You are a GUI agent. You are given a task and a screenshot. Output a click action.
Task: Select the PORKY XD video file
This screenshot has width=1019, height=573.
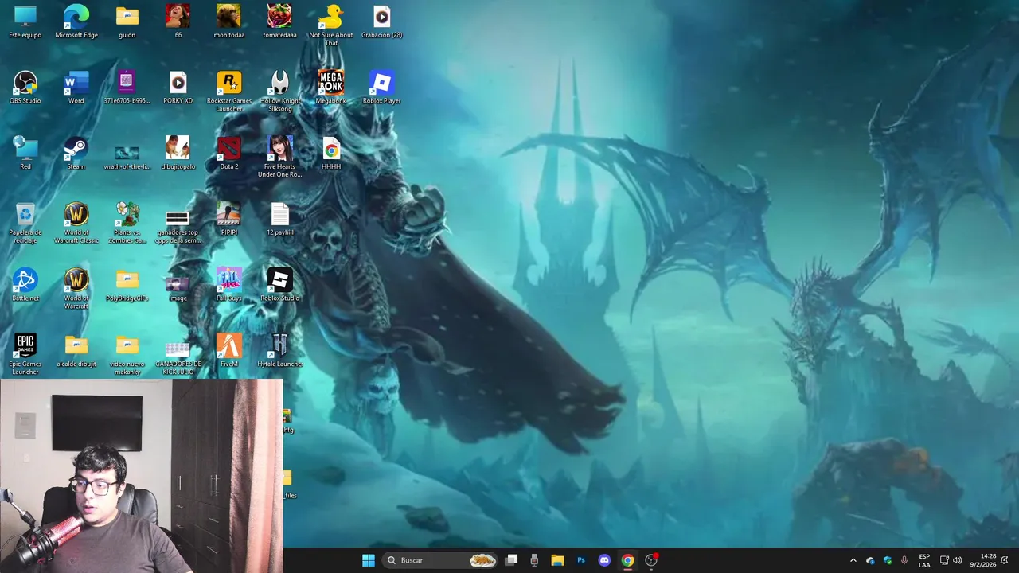pyautogui.click(x=178, y=88)
